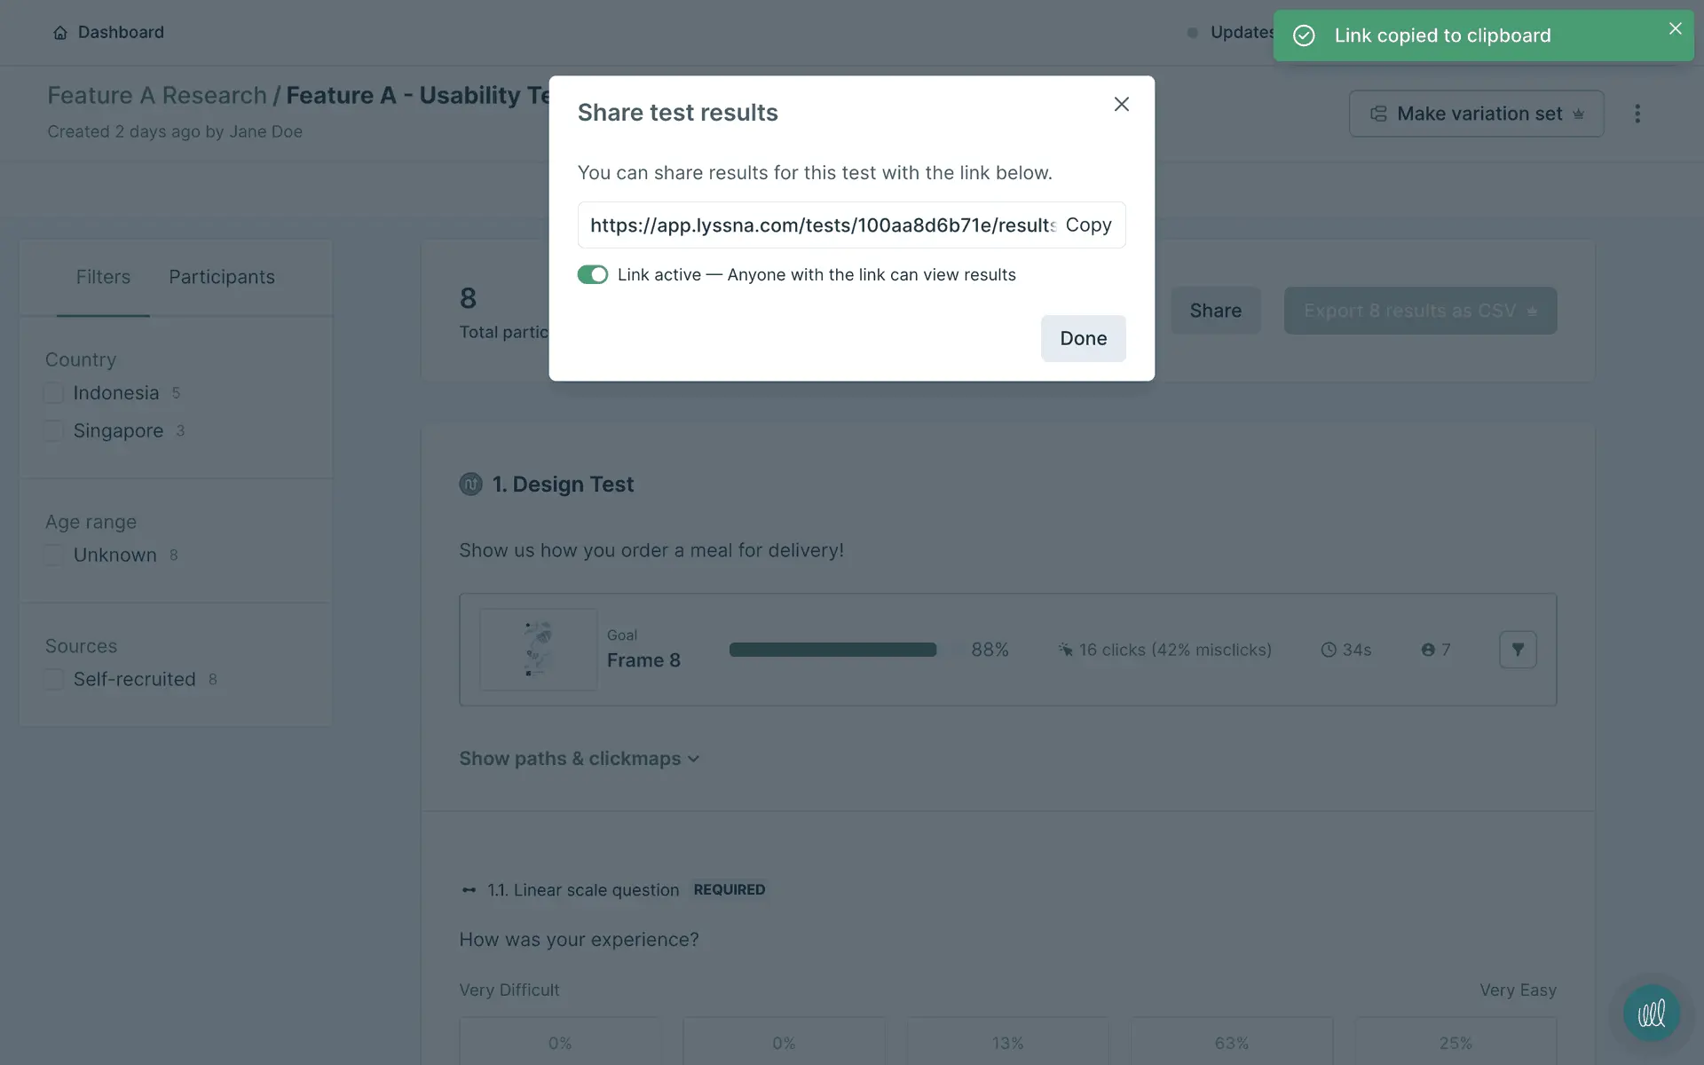Switch to the Participants tab

point(222,277)
